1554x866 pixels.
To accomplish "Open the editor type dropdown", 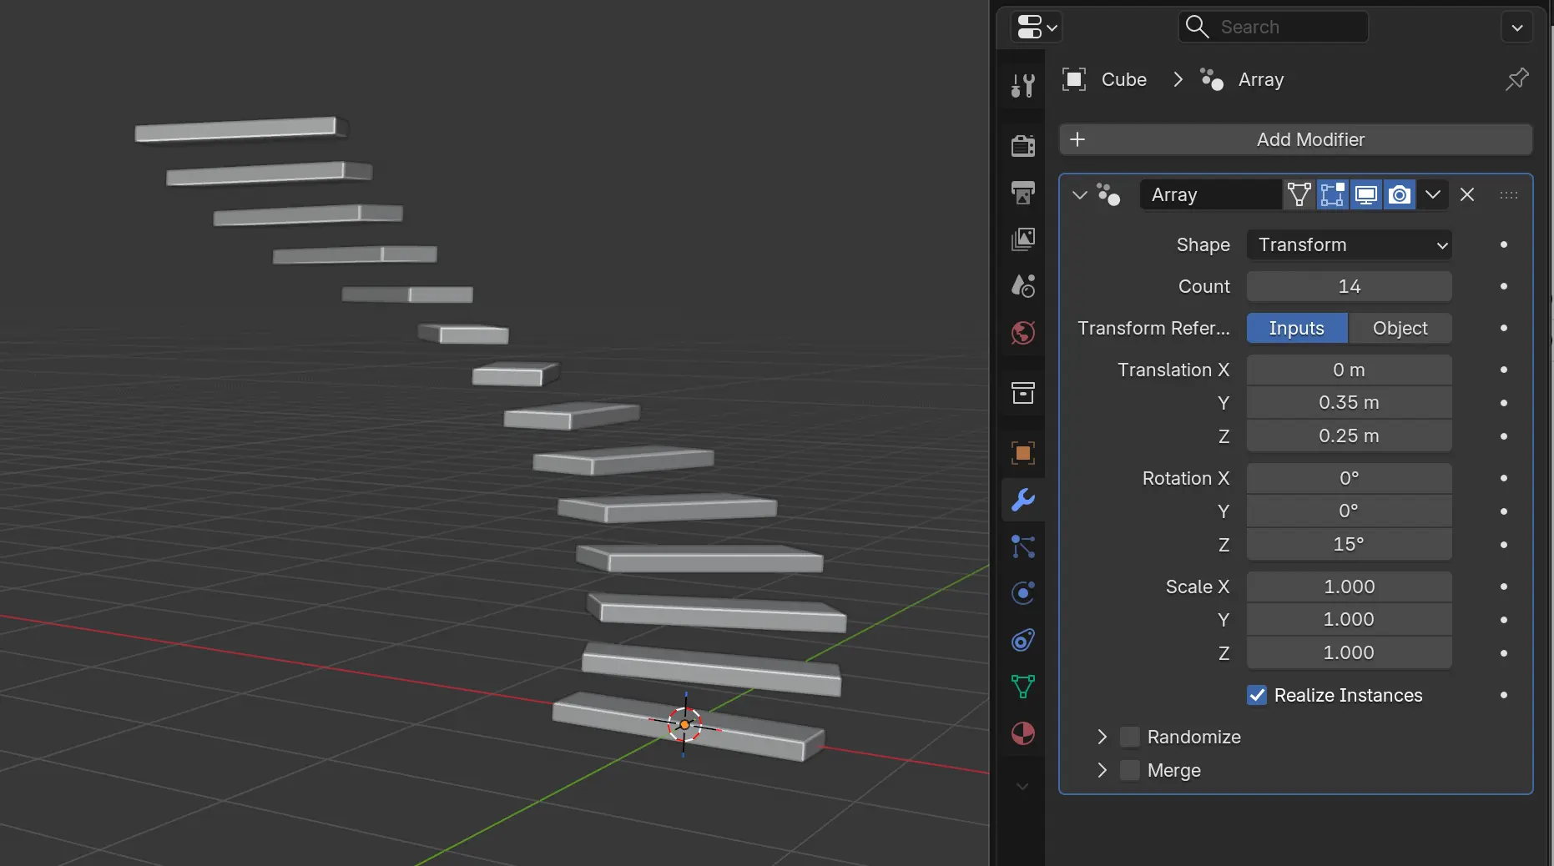I will coord(1037,27).
